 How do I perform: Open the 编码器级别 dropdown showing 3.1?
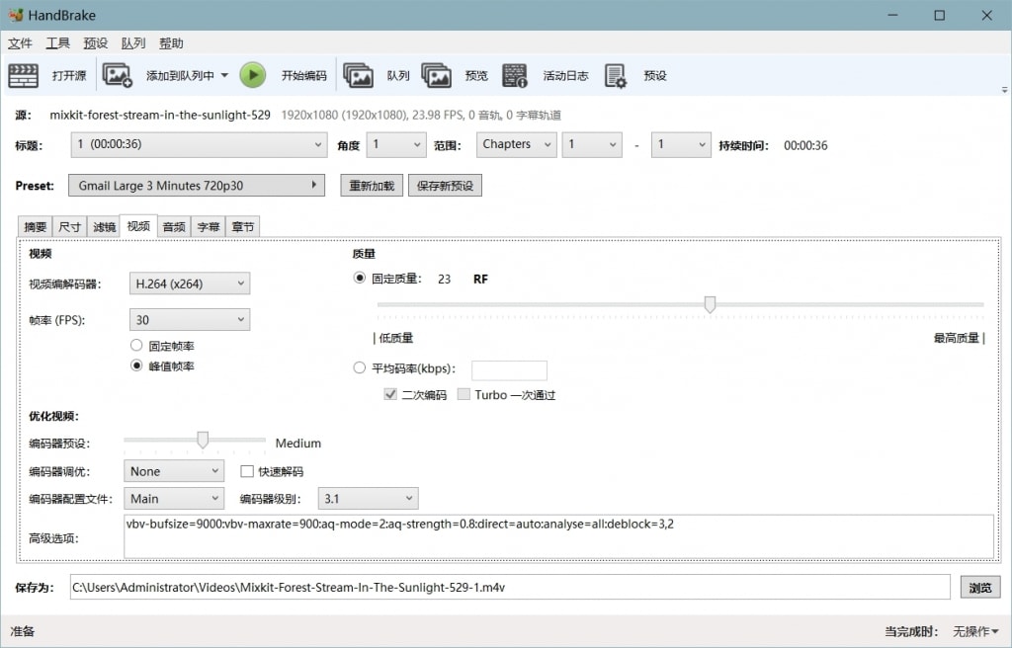click(368, 498)
